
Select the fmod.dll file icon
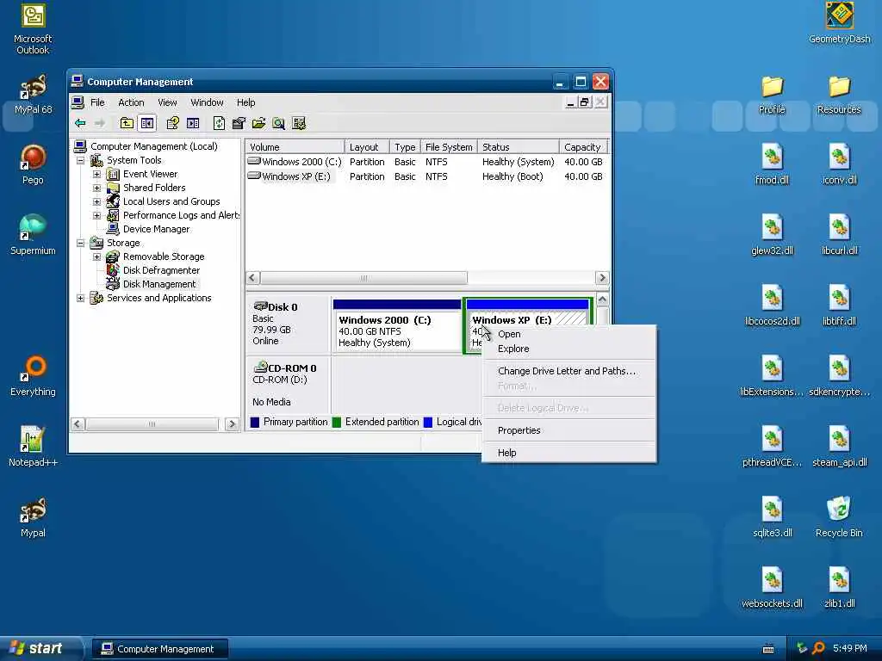click(772, 164)
